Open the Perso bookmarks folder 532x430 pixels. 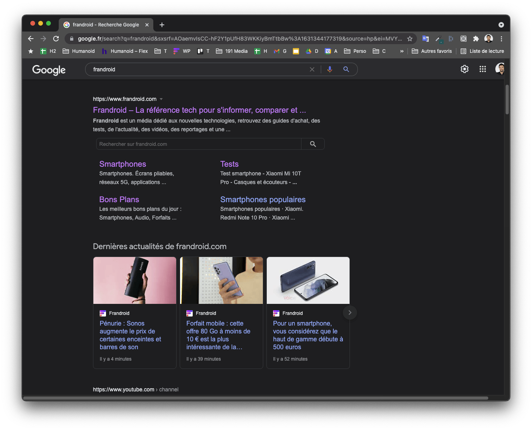coord(355,51)
